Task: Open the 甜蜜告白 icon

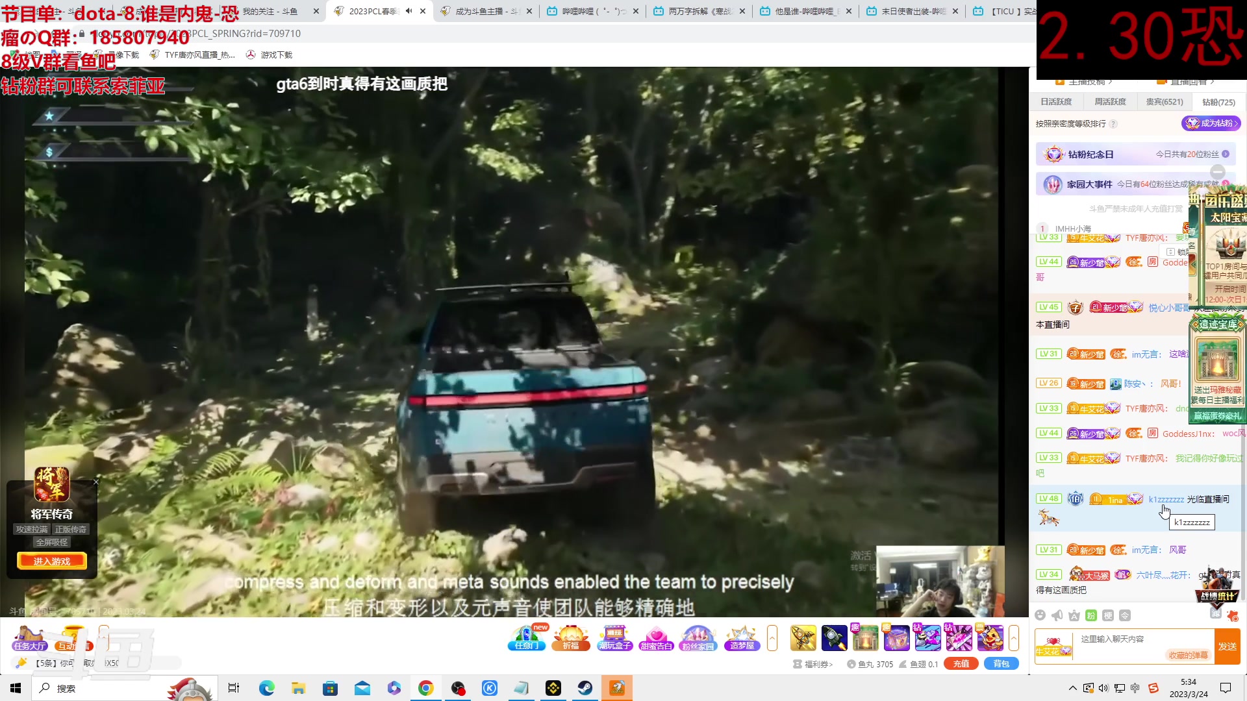Action: [x=657, y=637]
